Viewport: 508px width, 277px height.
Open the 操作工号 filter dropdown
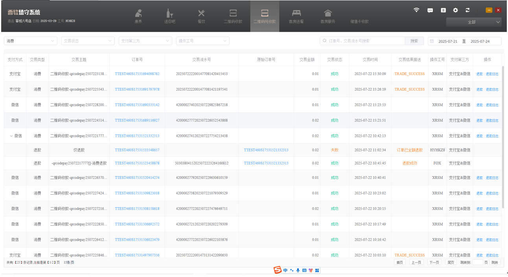(203, 41)
